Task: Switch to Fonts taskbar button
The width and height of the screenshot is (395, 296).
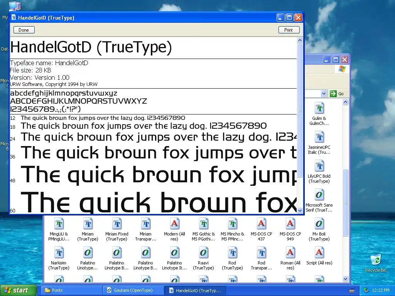Action: pos(71,291)
